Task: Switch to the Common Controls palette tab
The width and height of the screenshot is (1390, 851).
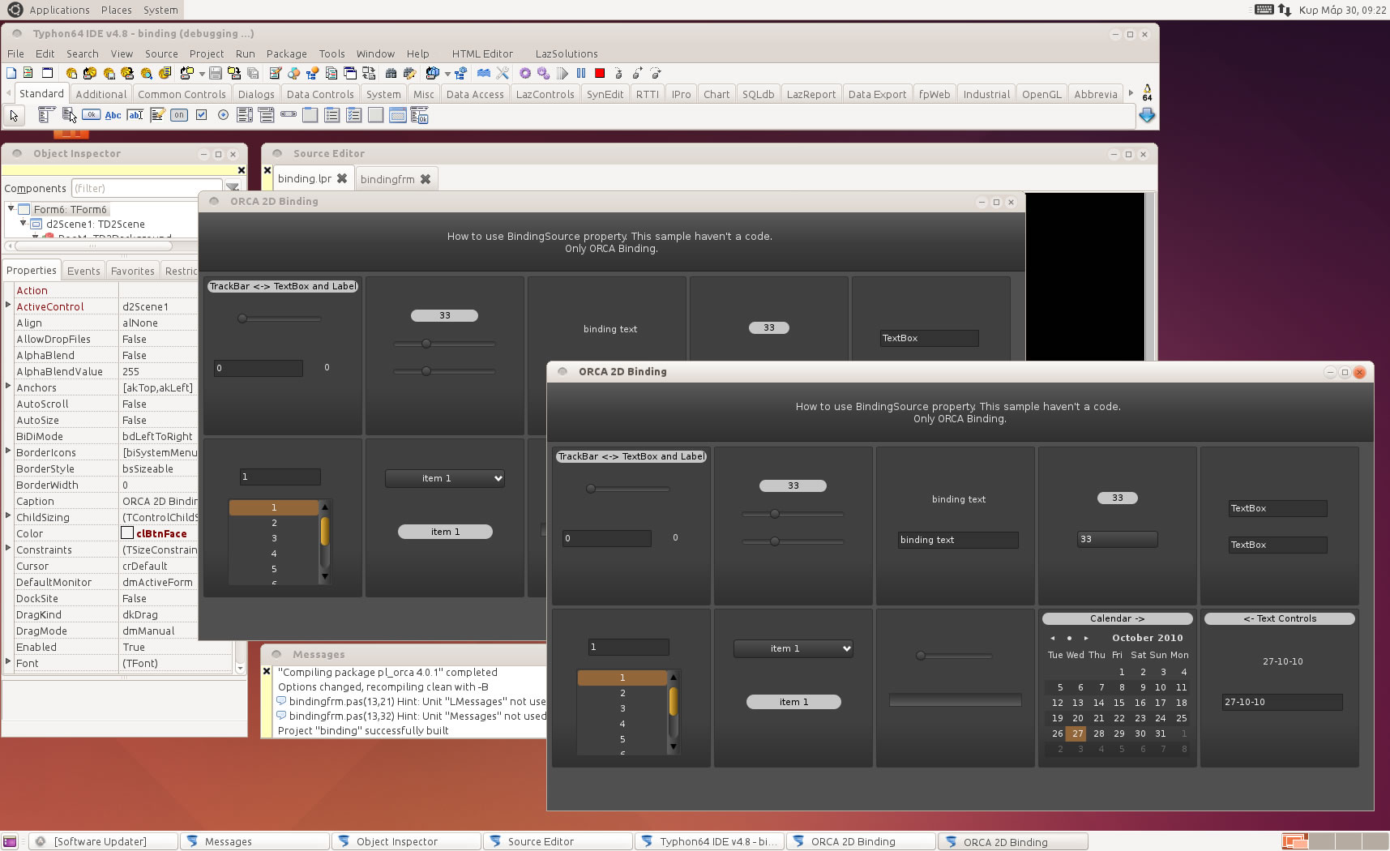Action: [x=182, y=94]
